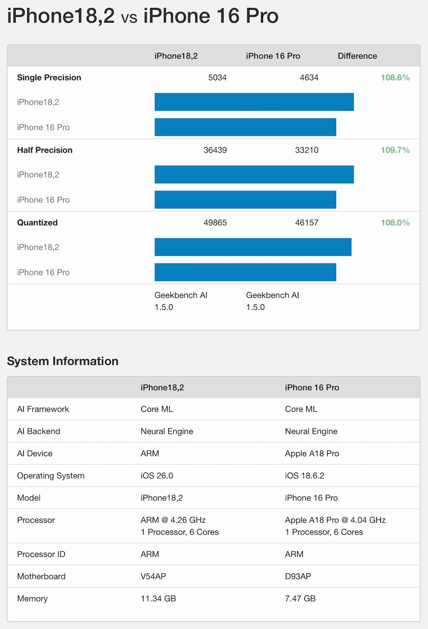This screenshot has height=629, width=428.
Task: Click Quantized score 46157
Action: [x=307, y=223]
